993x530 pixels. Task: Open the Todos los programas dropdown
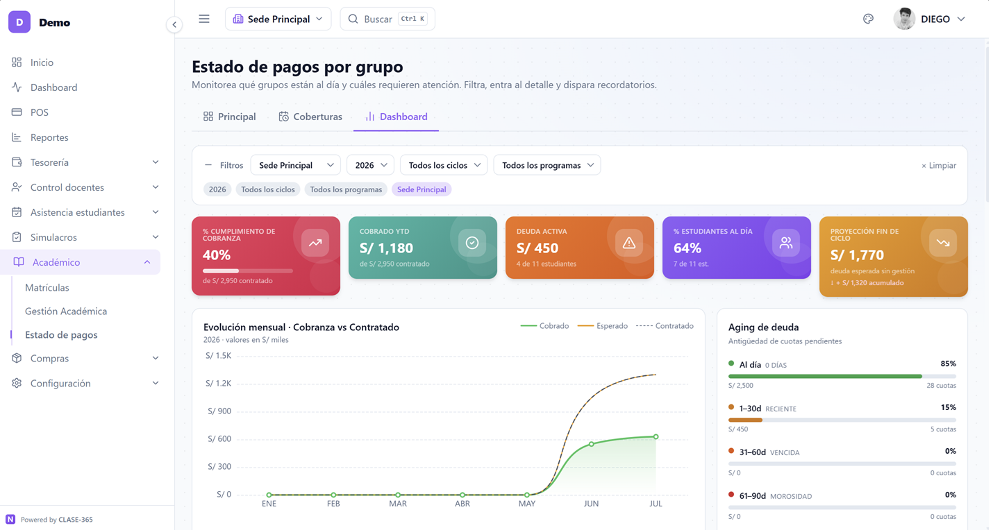coord(547,165)
